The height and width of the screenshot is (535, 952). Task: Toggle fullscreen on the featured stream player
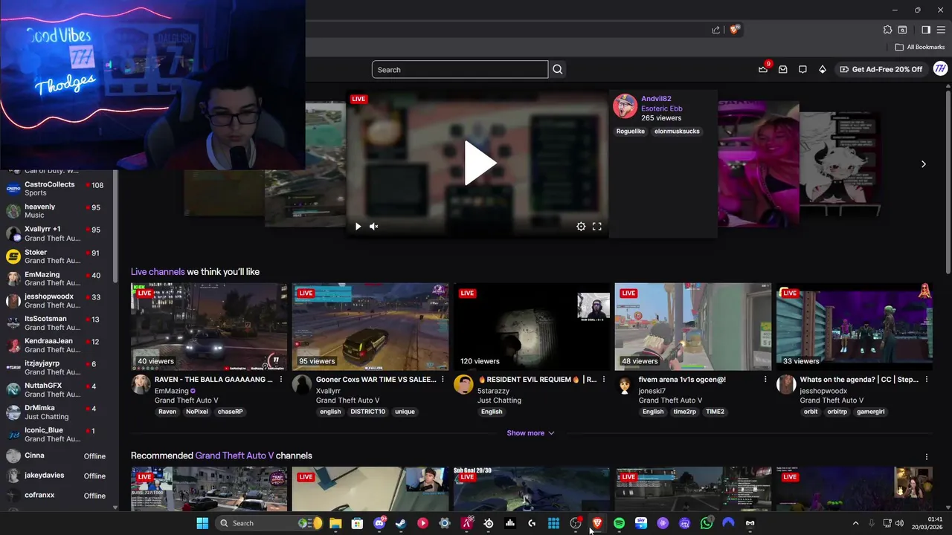[596, 227]
